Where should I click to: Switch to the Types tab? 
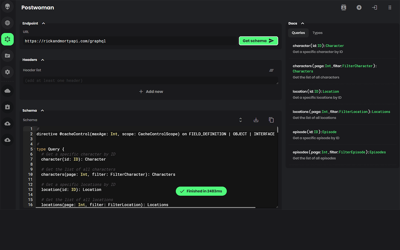pos(317,33)
